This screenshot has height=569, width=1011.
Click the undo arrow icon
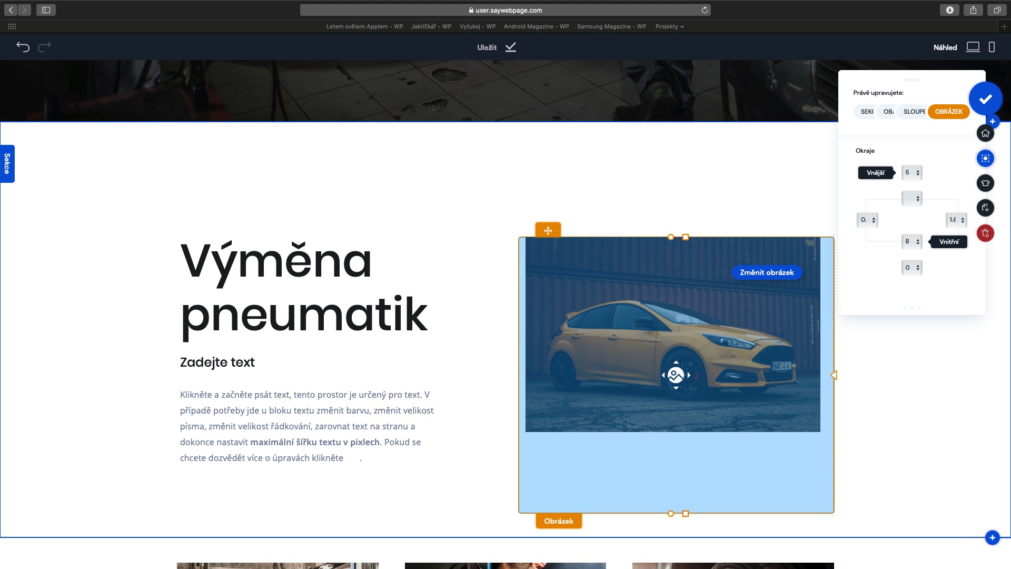tap(23, 47)
